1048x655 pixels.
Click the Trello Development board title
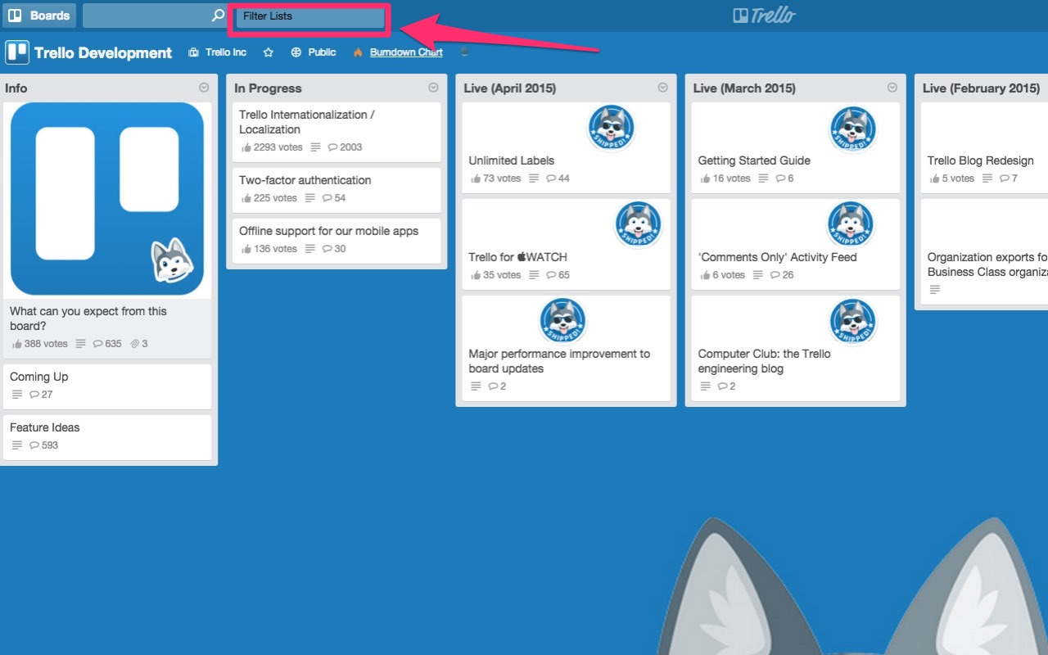point(103,53)
